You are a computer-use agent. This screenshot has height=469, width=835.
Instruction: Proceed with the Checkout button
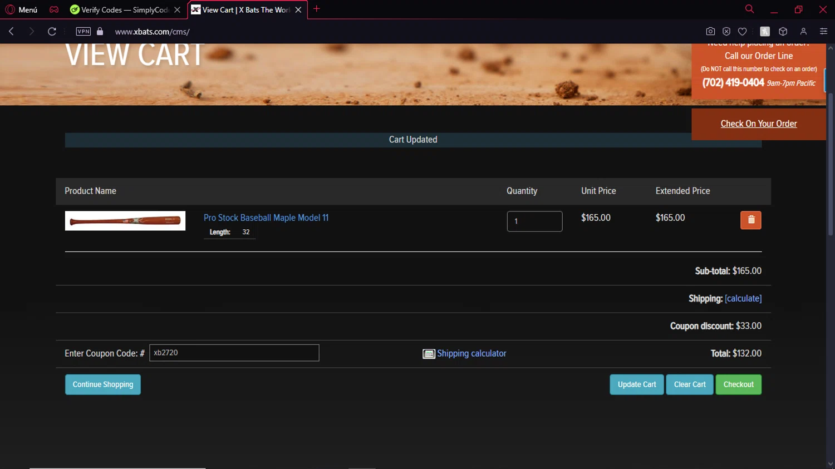(x=739, y=384)
